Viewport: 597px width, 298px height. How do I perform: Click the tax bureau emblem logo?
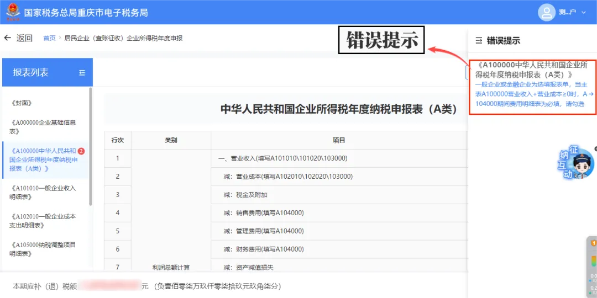pos(13,12)
